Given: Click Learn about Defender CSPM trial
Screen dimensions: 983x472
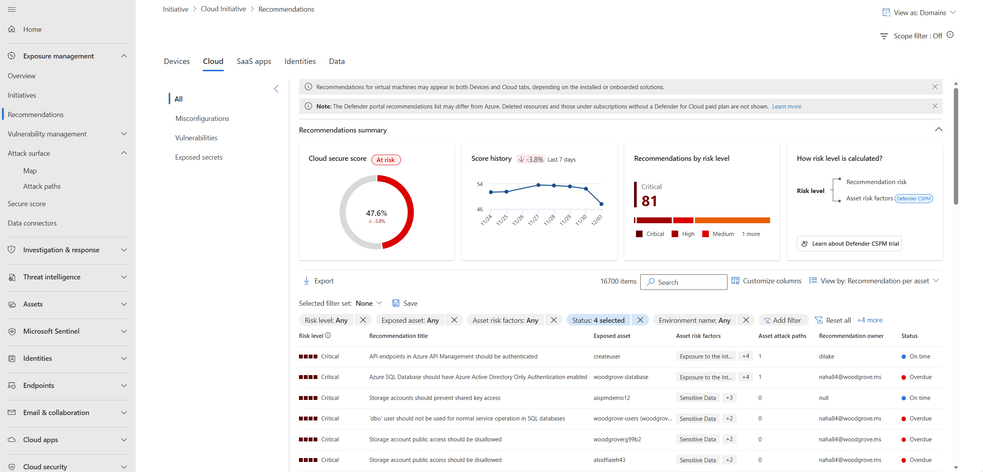Looking at the screenshot, I should tap(849, 243).
